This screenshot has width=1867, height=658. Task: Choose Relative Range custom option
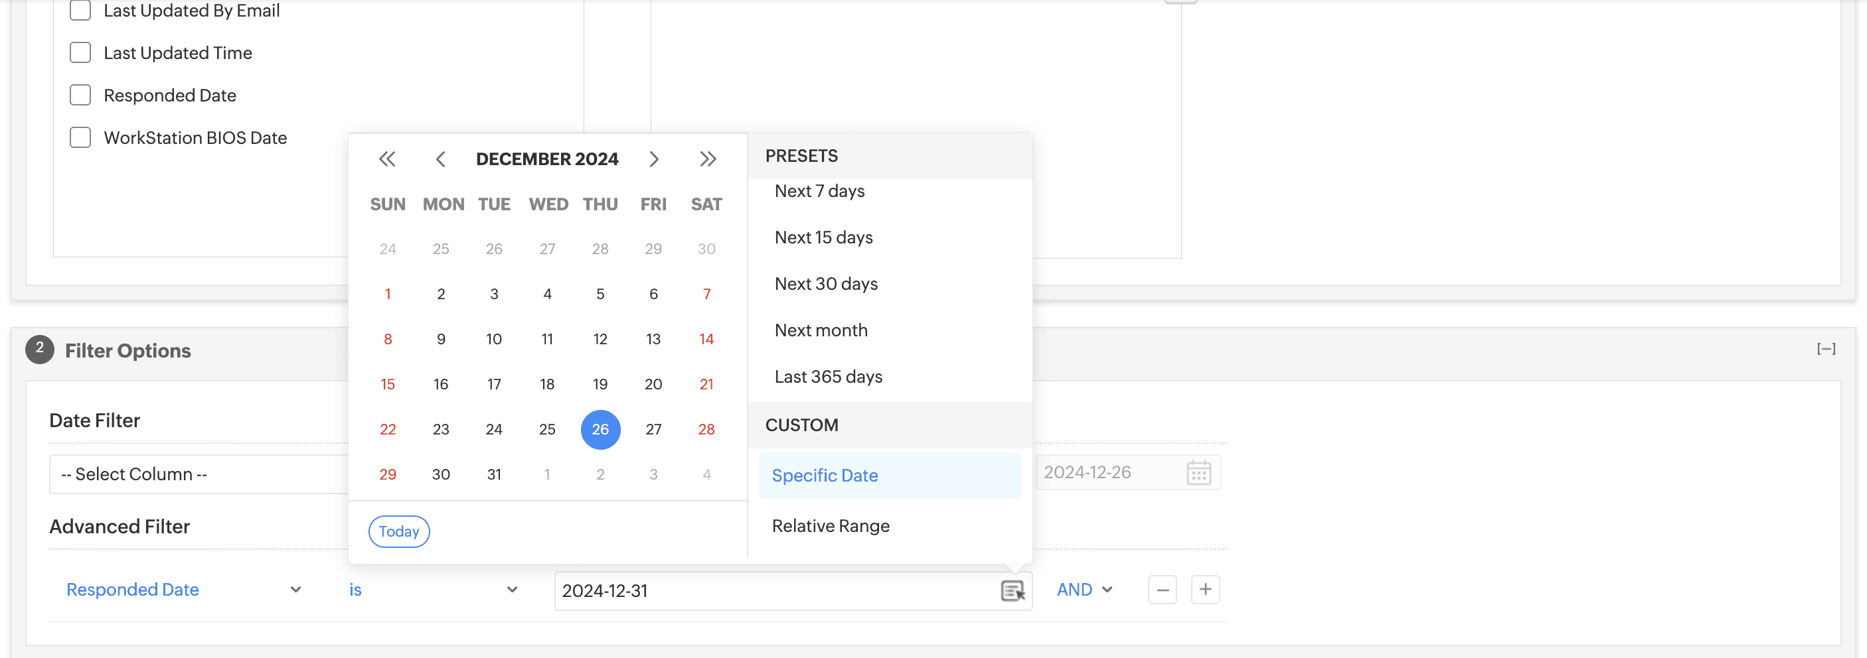point(830,526)
